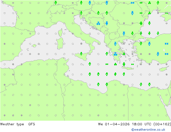Image resolution: width=171 pixels, height=132 pixels.
Task: Click the blue snow shower symbol over southern Turkey
Action: coord(158,54)
